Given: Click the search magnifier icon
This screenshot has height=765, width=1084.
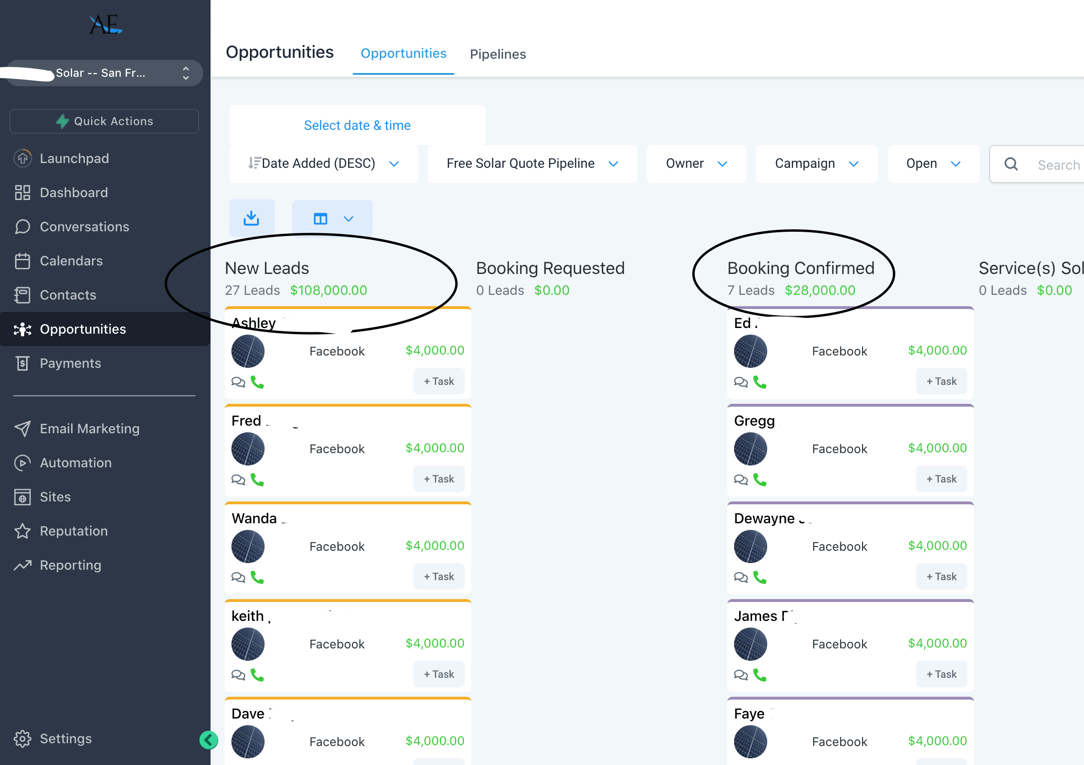Looking at the screenshot, I should point(1011,164).
